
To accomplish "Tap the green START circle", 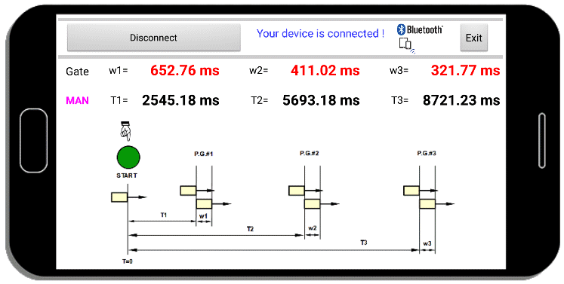I will pos(128,157).
